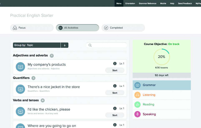Click the Adjectives and adverbs count badge

pyautogui.click(x=52, y=56)
